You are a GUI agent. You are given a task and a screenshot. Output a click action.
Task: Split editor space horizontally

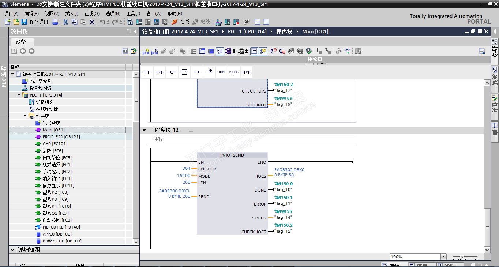(x=257, y=22)
